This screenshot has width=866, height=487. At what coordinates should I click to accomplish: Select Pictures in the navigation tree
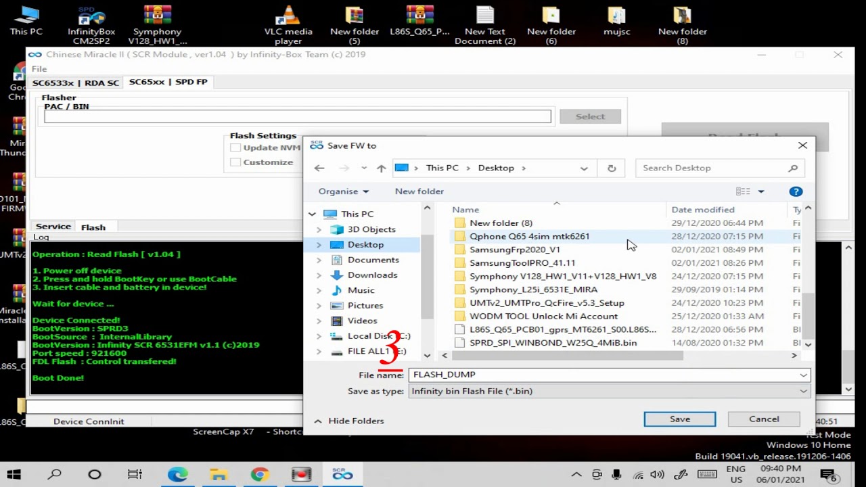point(365,306)
